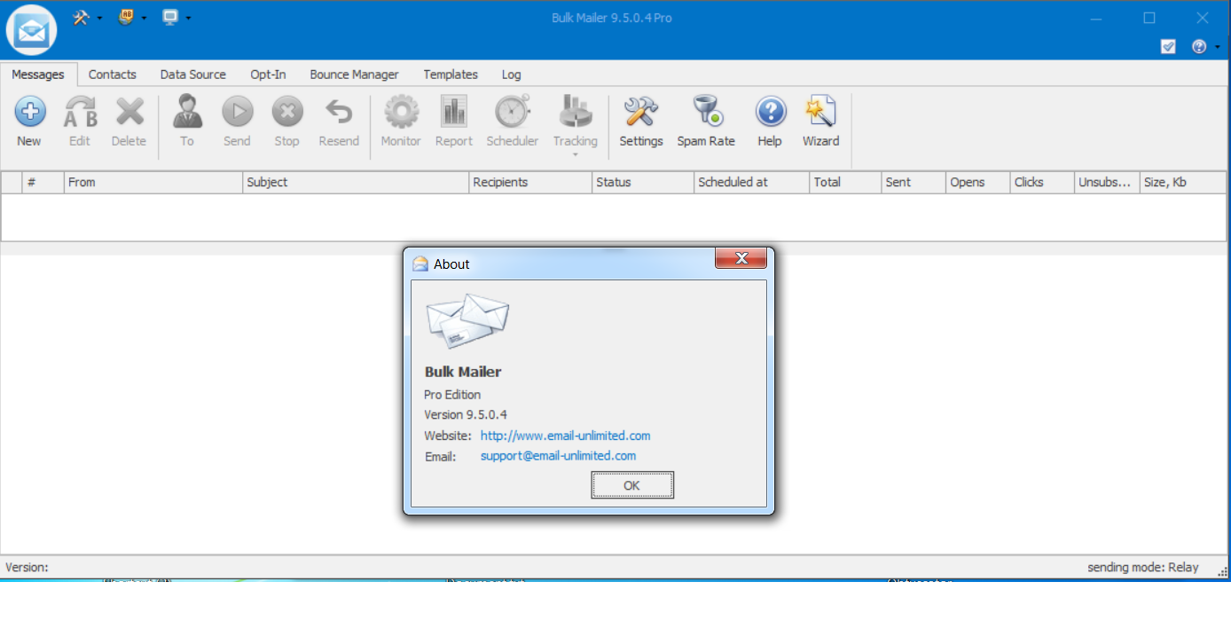Screen dimensions: 1231x637
Task: Click the support email address link
Action: click(558, 456)
